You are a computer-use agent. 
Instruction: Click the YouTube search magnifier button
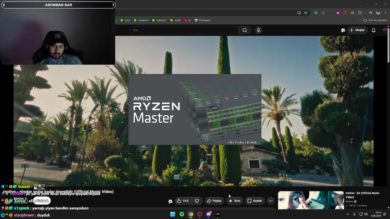click(245, 30)
